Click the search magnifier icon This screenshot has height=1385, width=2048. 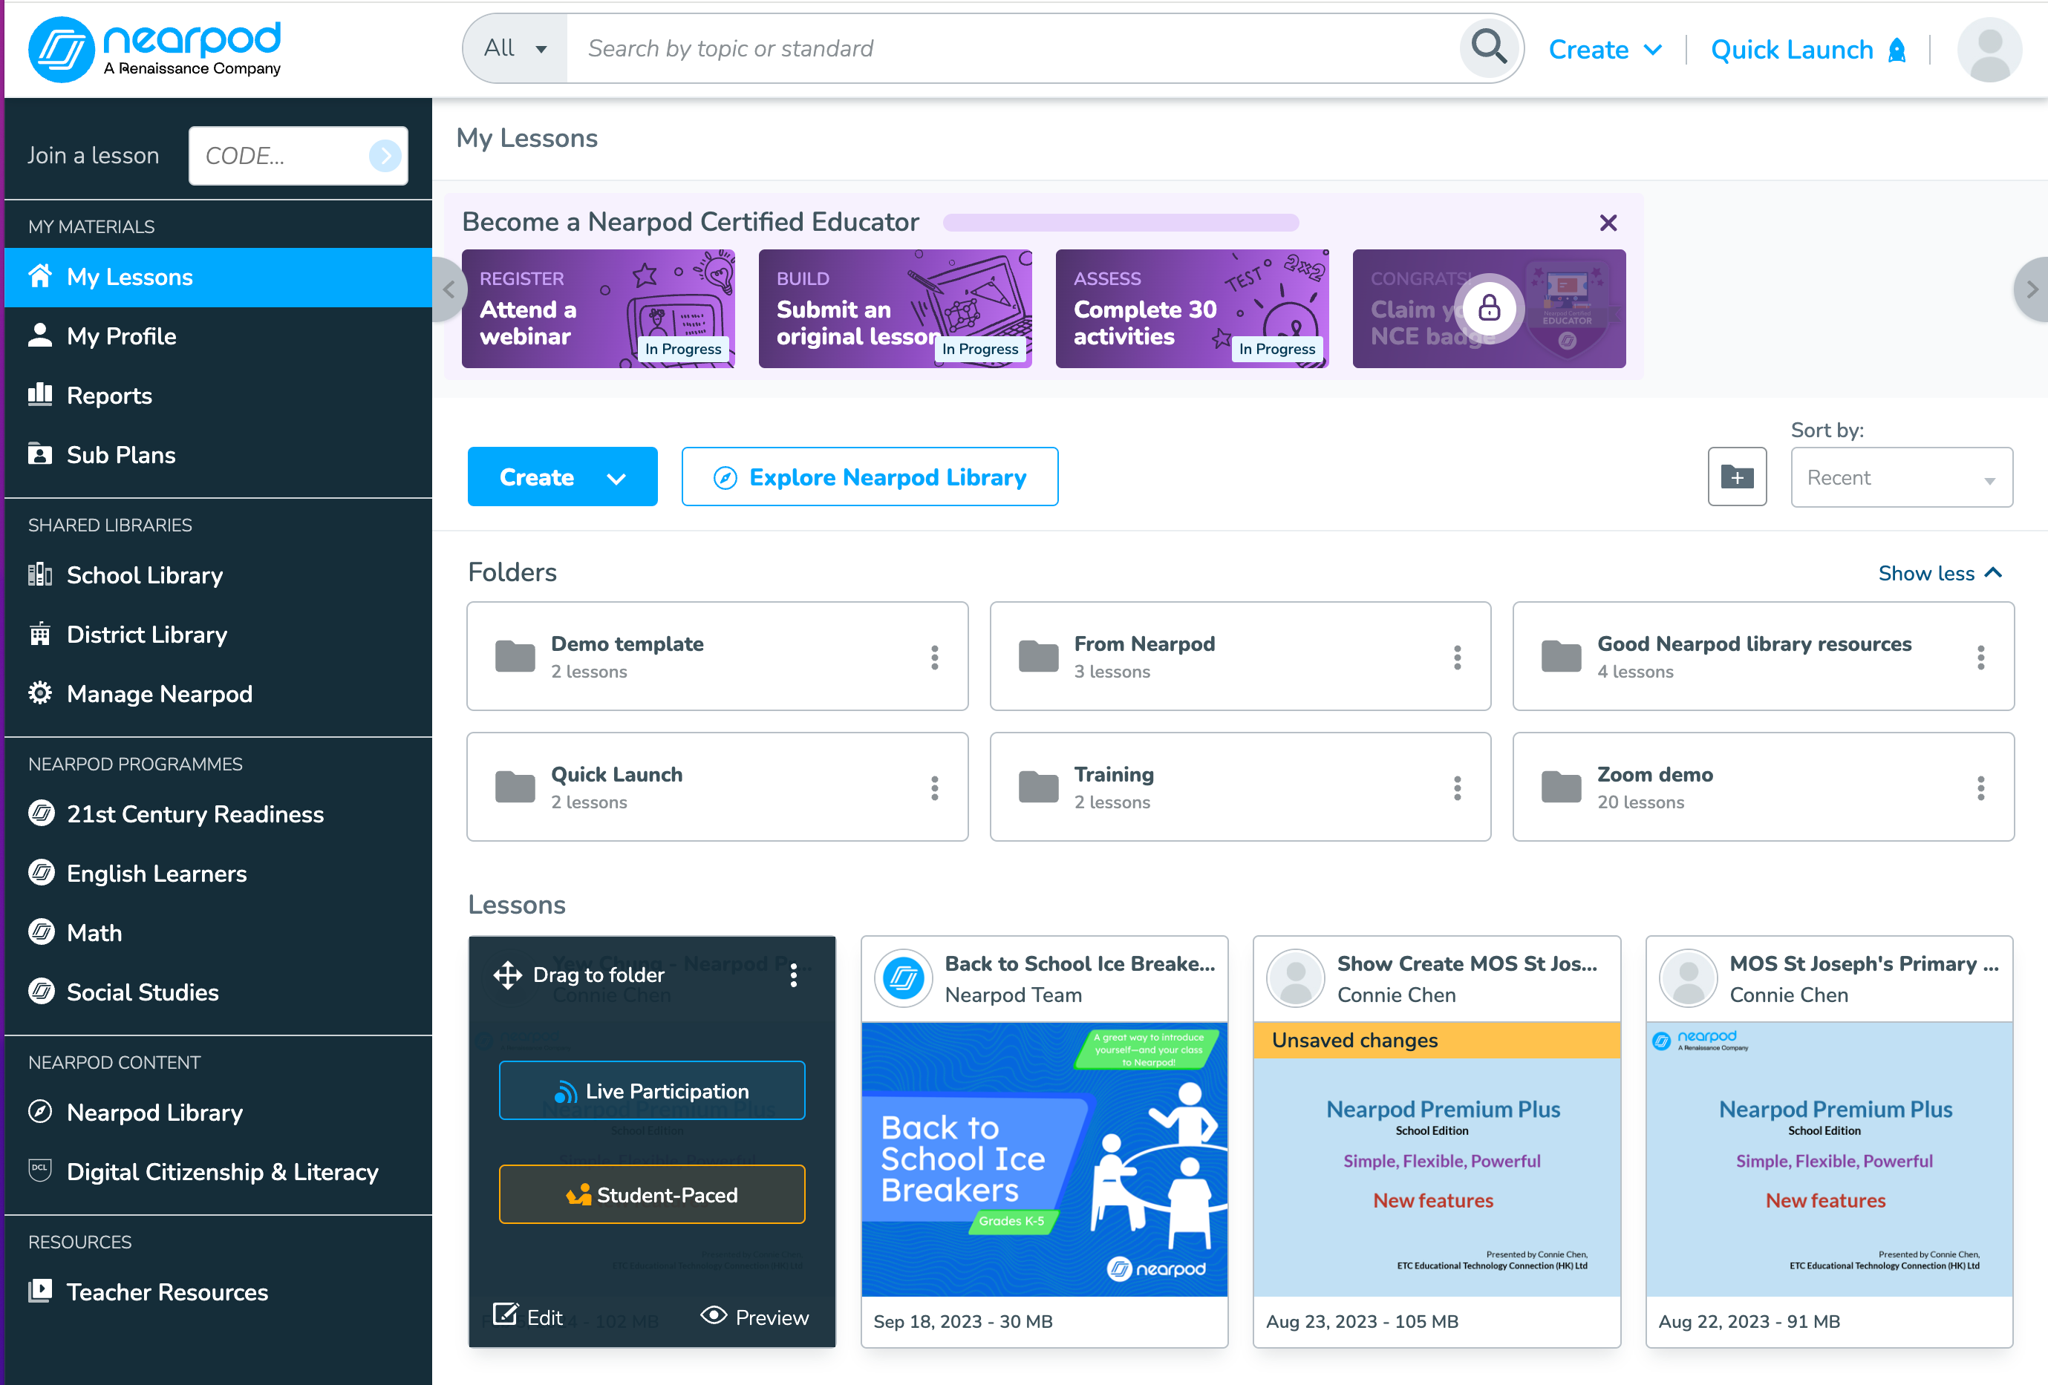coord(1488,48)
